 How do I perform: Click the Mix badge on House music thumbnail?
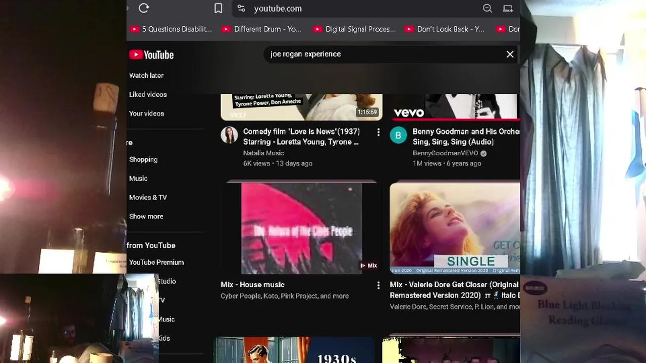(369, 266)
